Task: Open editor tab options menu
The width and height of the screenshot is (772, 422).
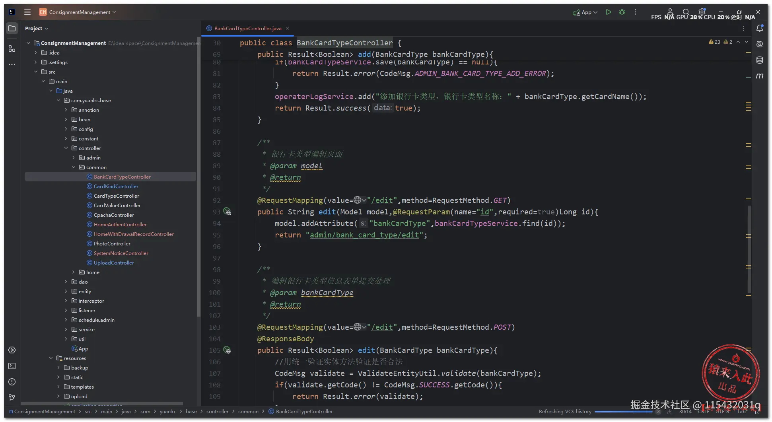Action: (x=744, y=28)
